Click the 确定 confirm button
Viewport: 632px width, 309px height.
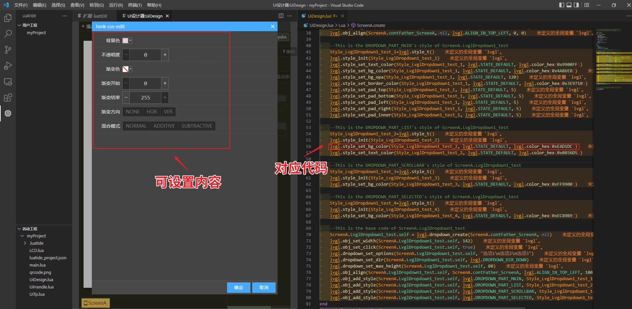pos(238,288)
